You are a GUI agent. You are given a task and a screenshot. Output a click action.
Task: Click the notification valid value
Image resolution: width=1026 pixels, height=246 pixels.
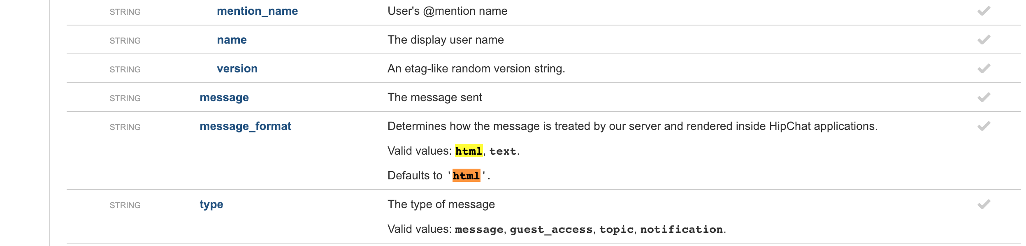[681, 230]
